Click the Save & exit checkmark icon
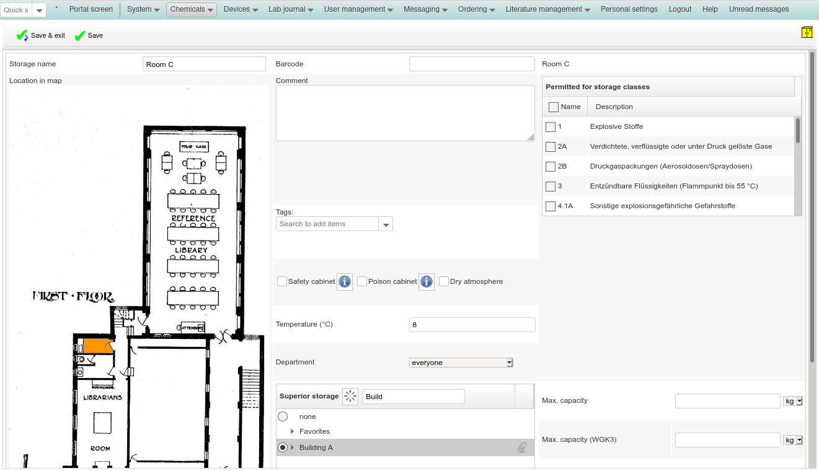 point(22,36)
